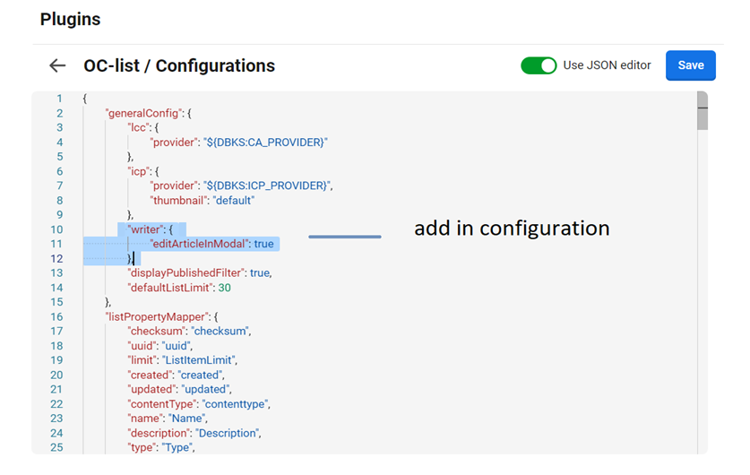Click the "listPropertyMapper" key
Viewport: 750px width, 475px height.
[146, 316]
